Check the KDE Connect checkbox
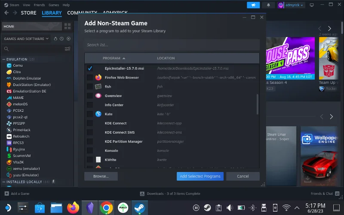344x215 pixels. coord(90,123)
